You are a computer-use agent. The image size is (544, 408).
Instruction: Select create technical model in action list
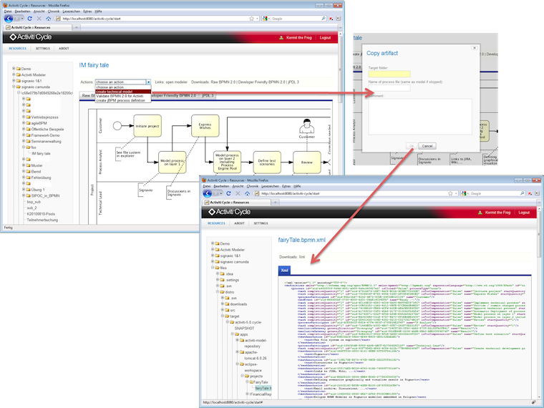click(x=123, y=92)
